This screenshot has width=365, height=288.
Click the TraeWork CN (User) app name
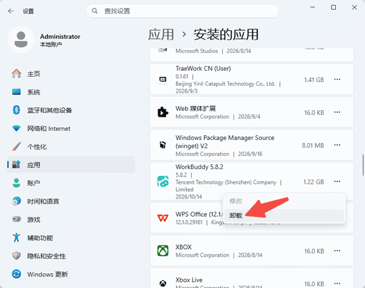point(203,69)
